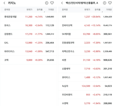Sort casino list by 현재가 header

pos(29,10)
